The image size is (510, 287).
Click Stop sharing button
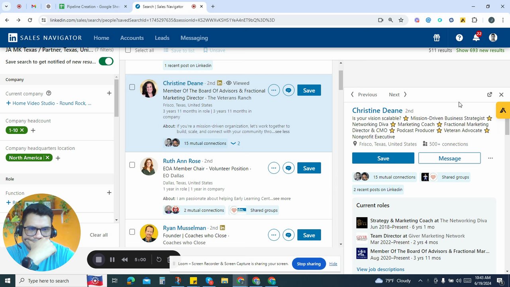pos(309,263)
